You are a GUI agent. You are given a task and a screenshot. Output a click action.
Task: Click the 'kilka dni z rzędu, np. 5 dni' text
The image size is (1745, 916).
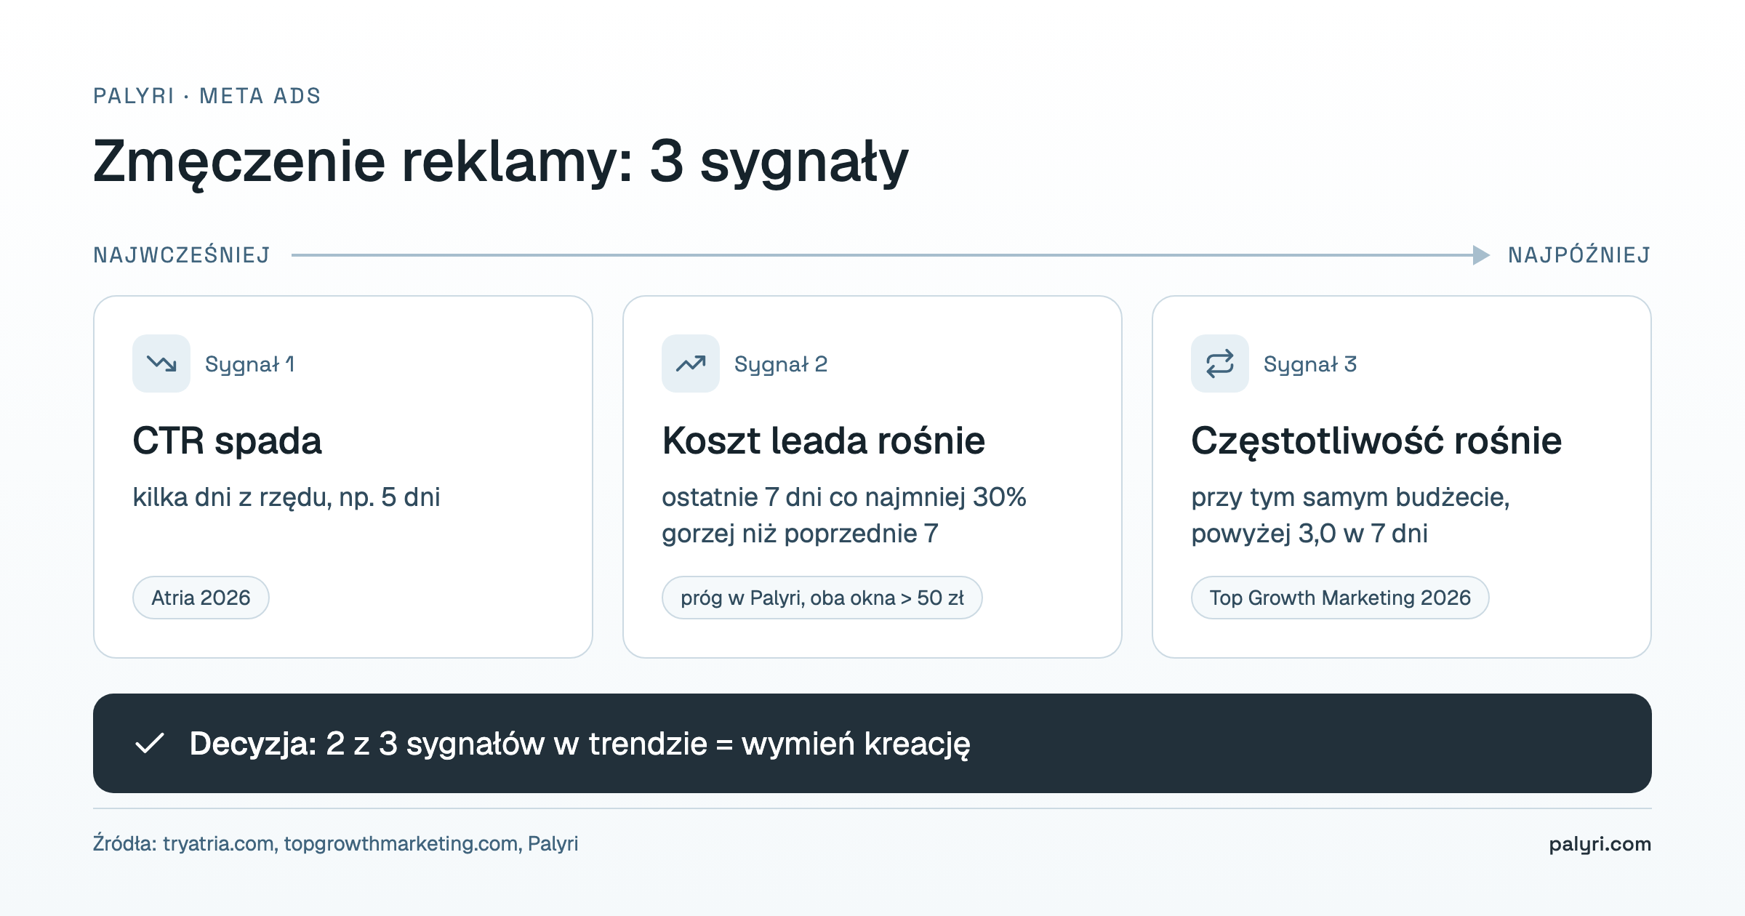(286, 498)
